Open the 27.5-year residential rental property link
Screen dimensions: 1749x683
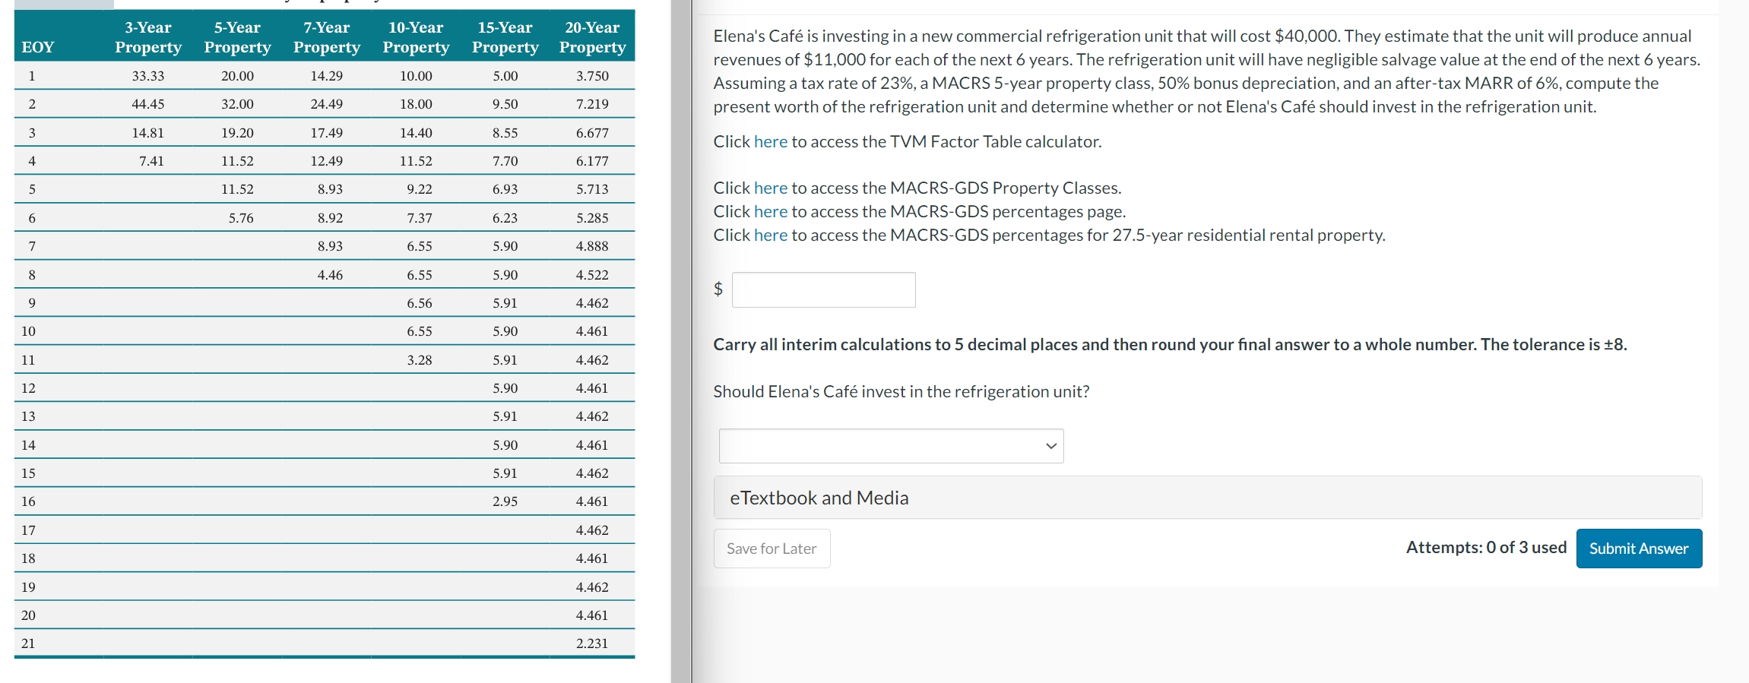(770, 235)
